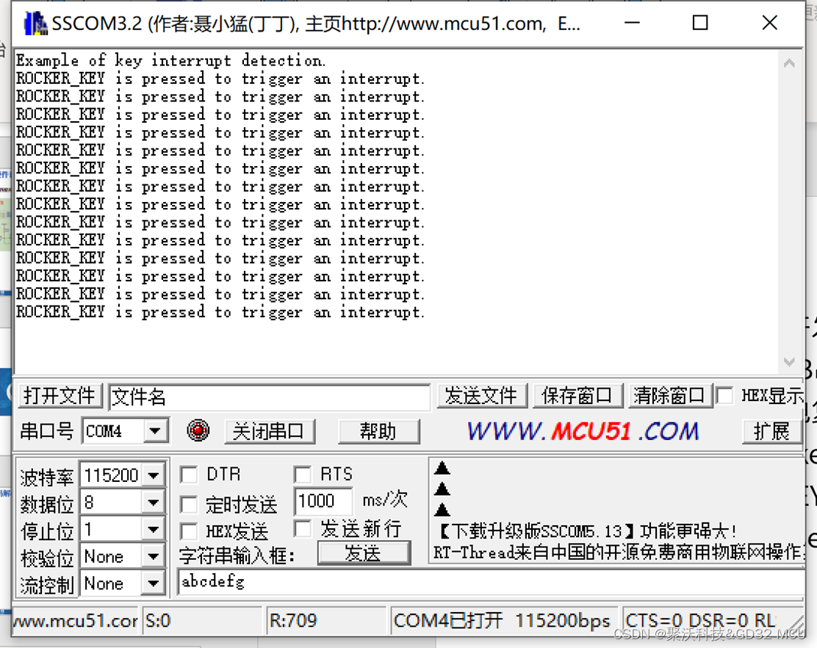Open the WWW.MCU51.COM link
817x648 pixels.
[583, 431]
